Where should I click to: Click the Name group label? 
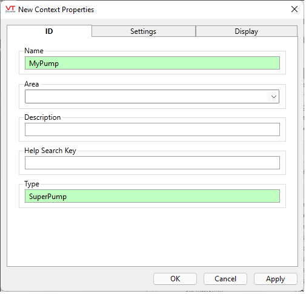34,51
